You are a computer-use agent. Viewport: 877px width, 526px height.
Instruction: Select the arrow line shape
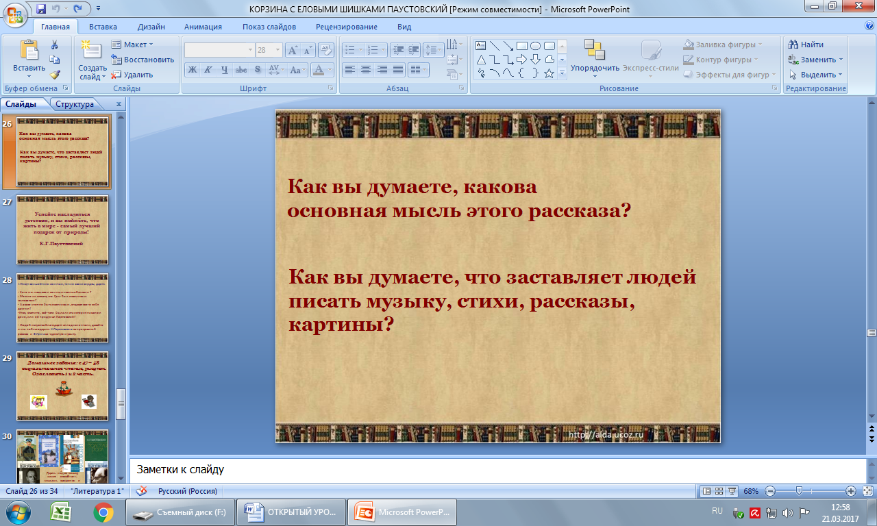point(508,46)
